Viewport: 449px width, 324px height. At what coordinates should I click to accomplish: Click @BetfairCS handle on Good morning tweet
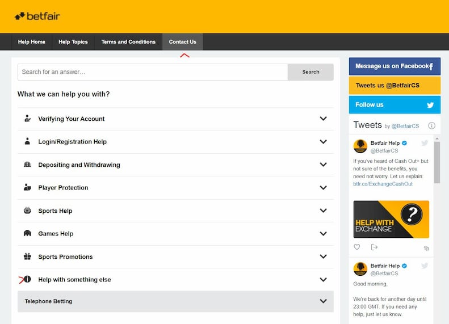pyautogui.click(x=384, y=273)
